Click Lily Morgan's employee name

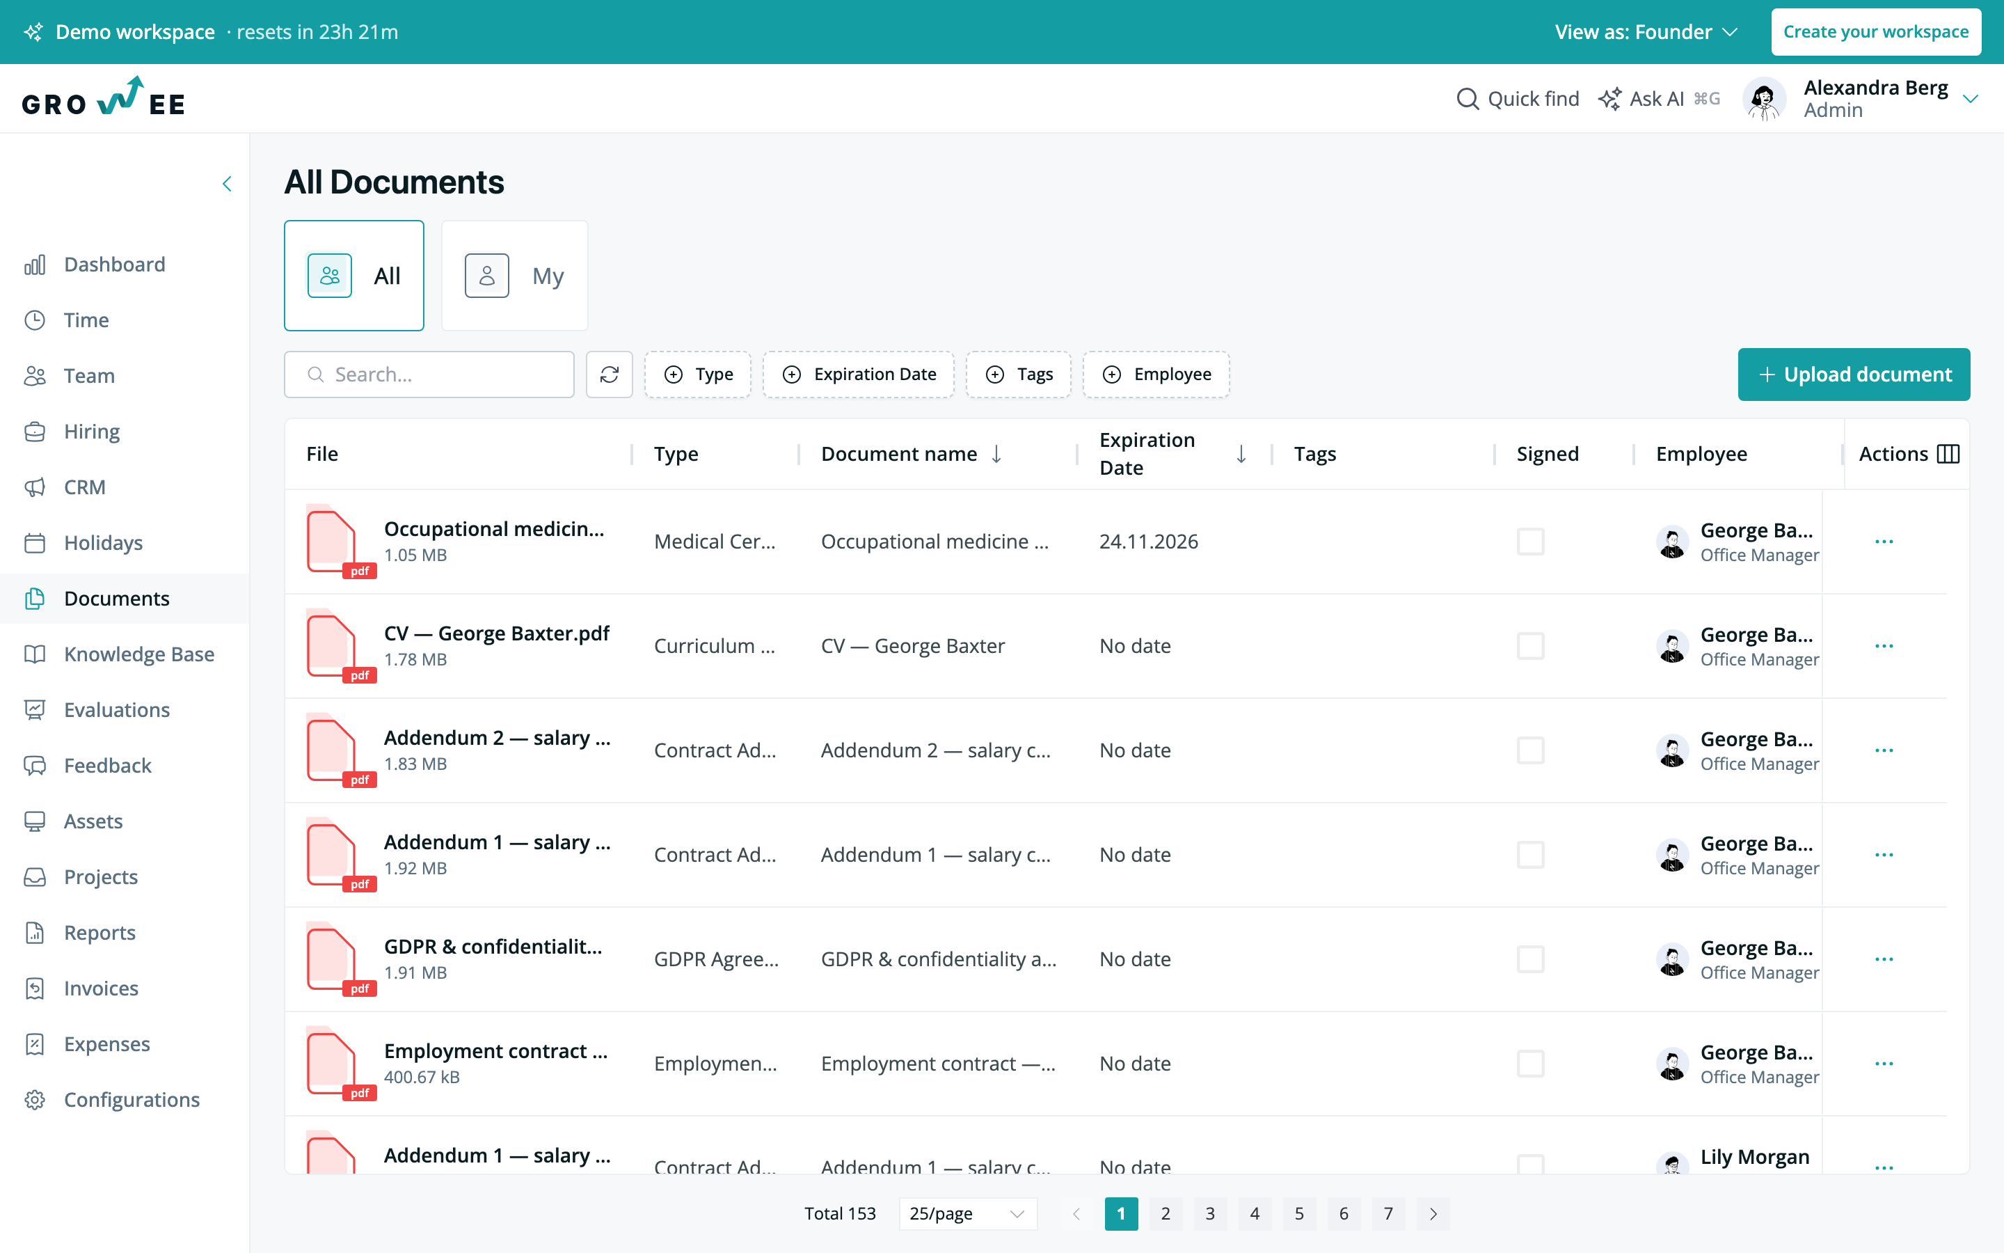tap(1754, 1157)
